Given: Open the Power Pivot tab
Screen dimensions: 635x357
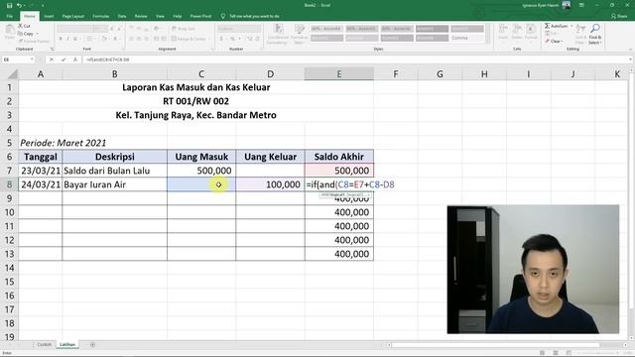Looking at the screenshot, I should (200, 16).
